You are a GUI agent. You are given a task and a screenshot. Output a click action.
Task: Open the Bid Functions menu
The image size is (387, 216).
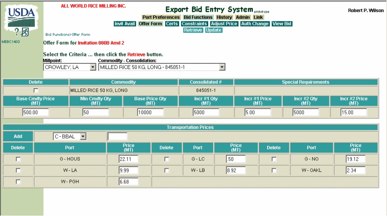point(198,17)
